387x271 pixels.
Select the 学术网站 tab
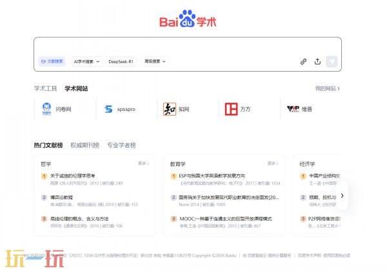click(76, 88)
